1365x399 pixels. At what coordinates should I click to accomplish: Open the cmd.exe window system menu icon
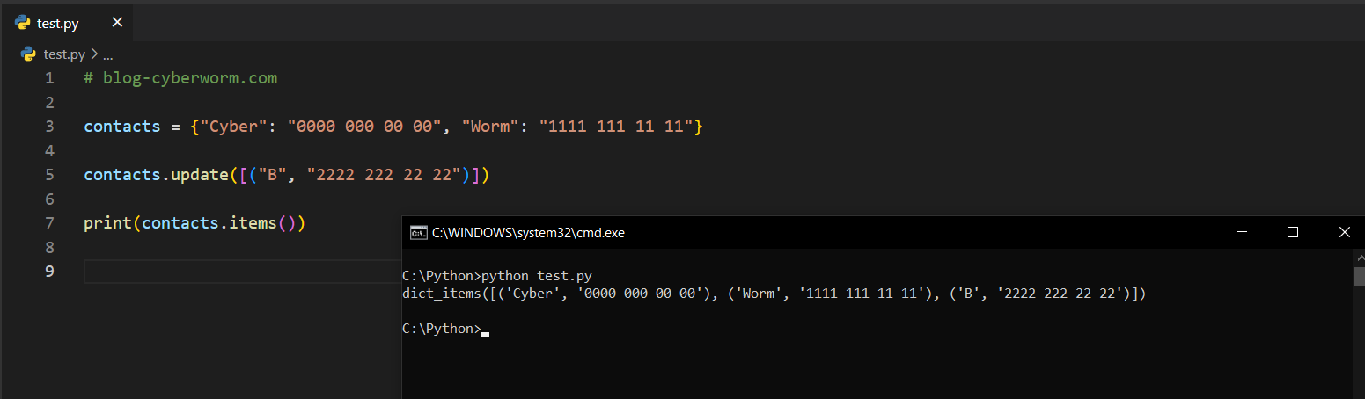[x=418, y=233]
